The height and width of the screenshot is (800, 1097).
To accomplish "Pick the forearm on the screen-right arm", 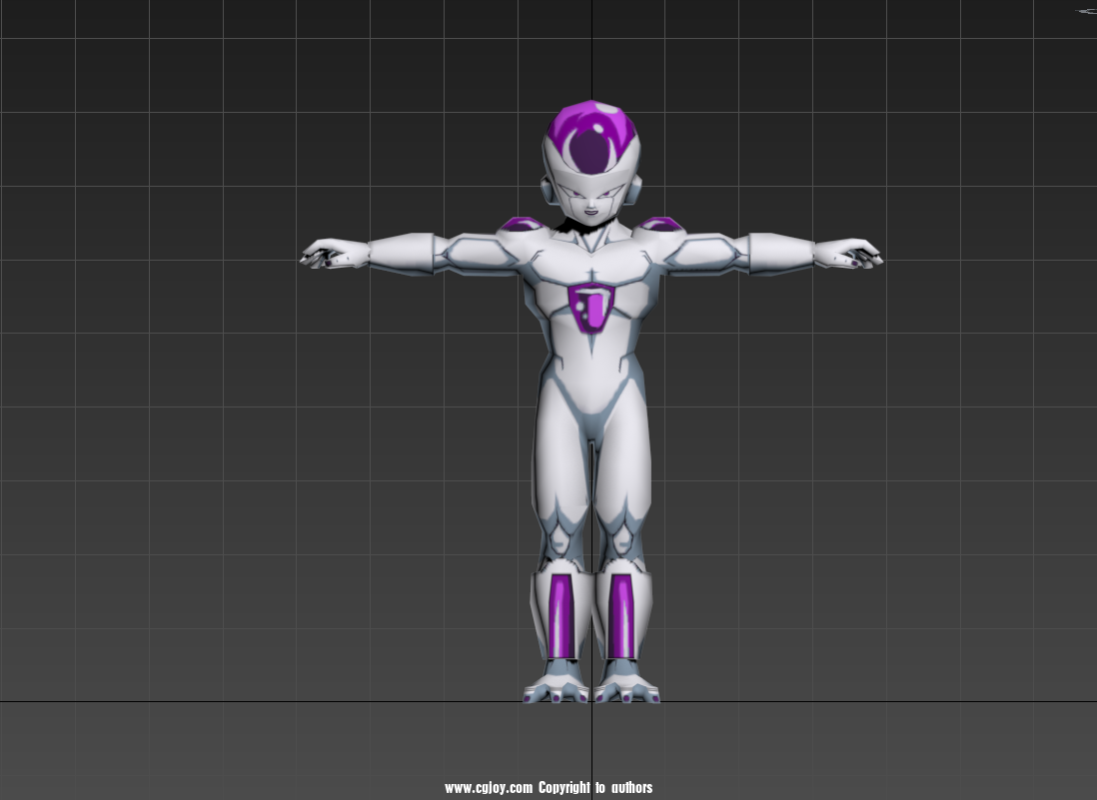I will pyautogui.click(x=781, y=252).
